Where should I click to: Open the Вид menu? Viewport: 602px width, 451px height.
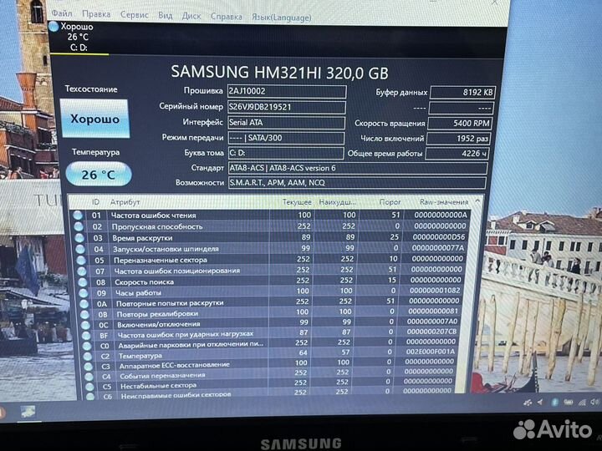pos(165,15)
